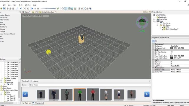Viewport: 189px width, 106px height.
Task: Stop the simulation with the square button
Action: tap(38, 9)
